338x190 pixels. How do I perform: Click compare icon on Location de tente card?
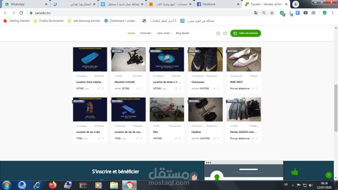[176, 89]
